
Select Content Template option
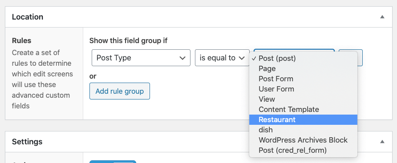pyautogui.click(x=304, y=109)
